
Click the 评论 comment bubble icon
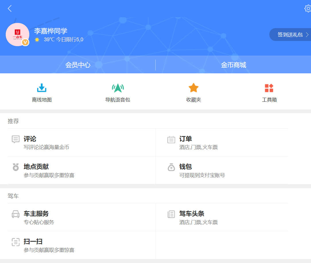click(x=16, y=140)
